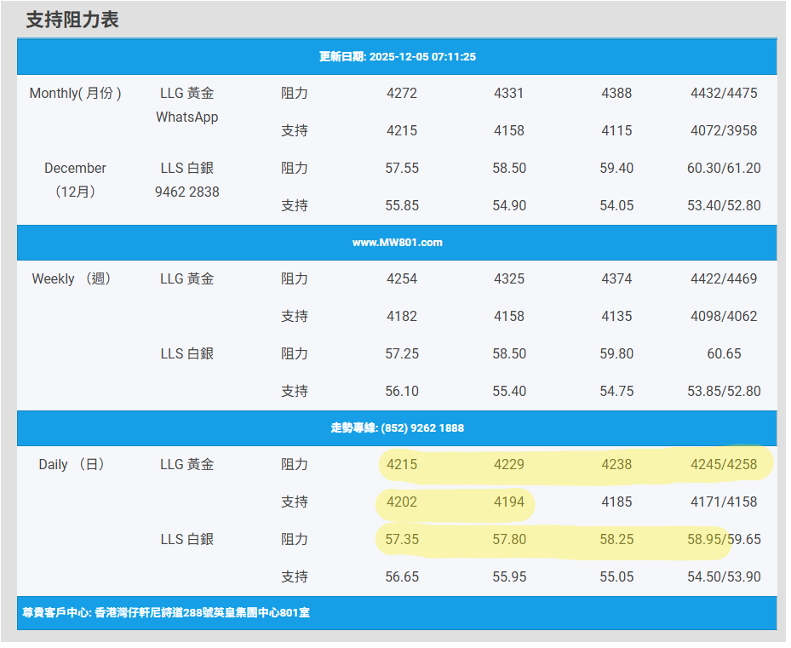Click the highlighted 4229 resistance value
The height and width of the screenshot is (648, 791).
point(508,465)
